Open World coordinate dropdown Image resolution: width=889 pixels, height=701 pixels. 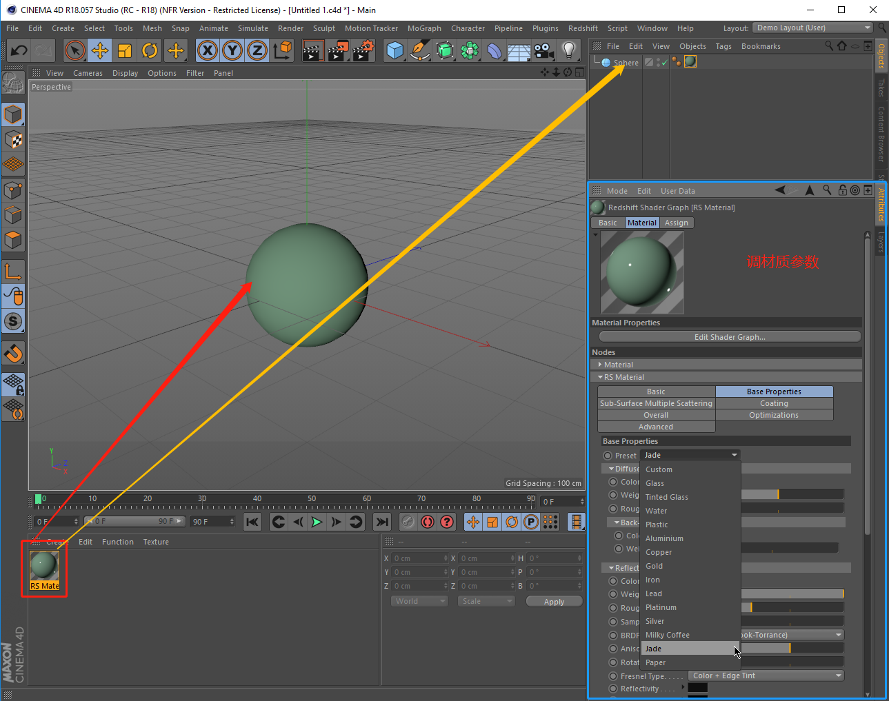coord(419,601)
